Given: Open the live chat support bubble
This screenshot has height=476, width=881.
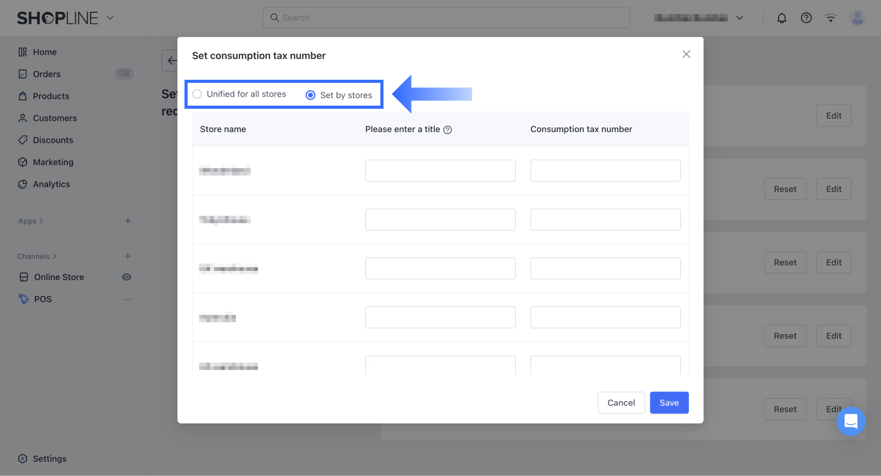Looking at the screenshot, I should (x=850, y=421).
